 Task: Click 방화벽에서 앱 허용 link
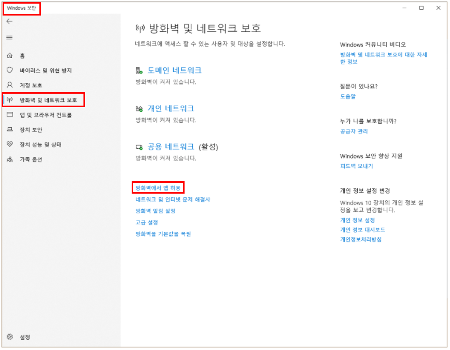coord(158,188)
